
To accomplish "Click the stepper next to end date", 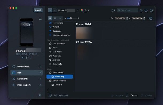I will [x=144, y=18].
